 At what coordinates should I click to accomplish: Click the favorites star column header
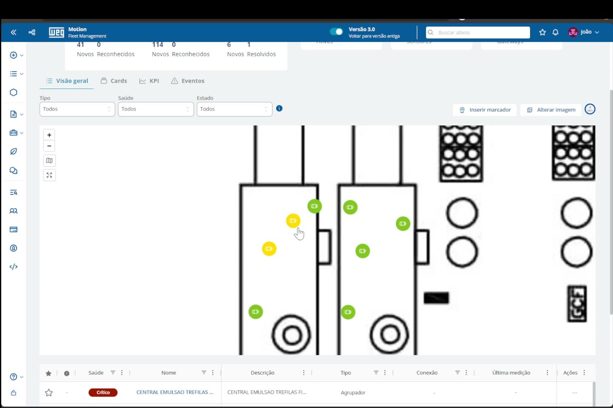pos(49,373)
